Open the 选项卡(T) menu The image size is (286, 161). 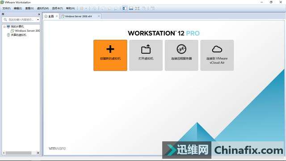click(x=57, y=8)
